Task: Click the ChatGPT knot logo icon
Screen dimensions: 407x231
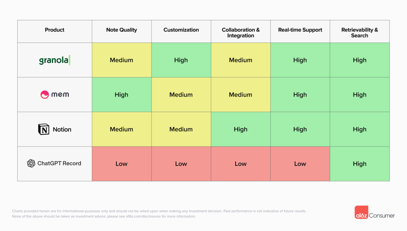Action: click(31, 164)
